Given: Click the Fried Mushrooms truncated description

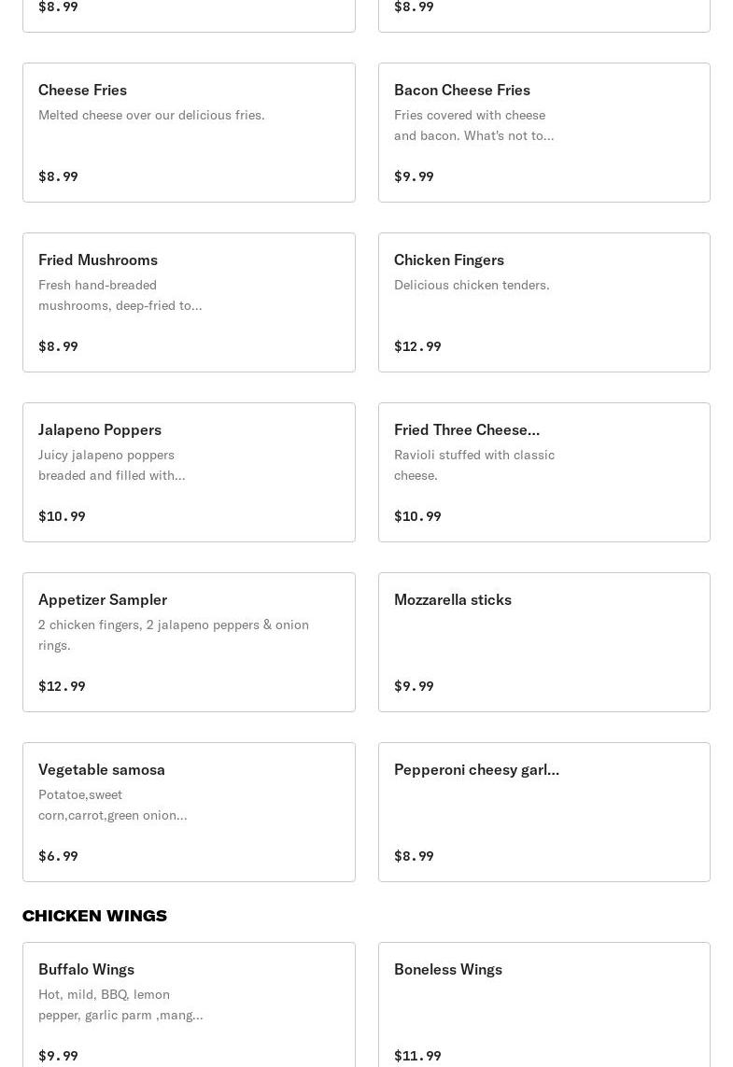Looking at the screenshot, I should [120, 295].
